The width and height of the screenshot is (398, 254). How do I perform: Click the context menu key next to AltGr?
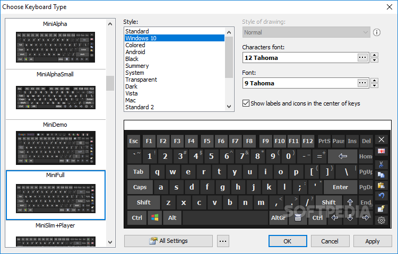point(298,218)
